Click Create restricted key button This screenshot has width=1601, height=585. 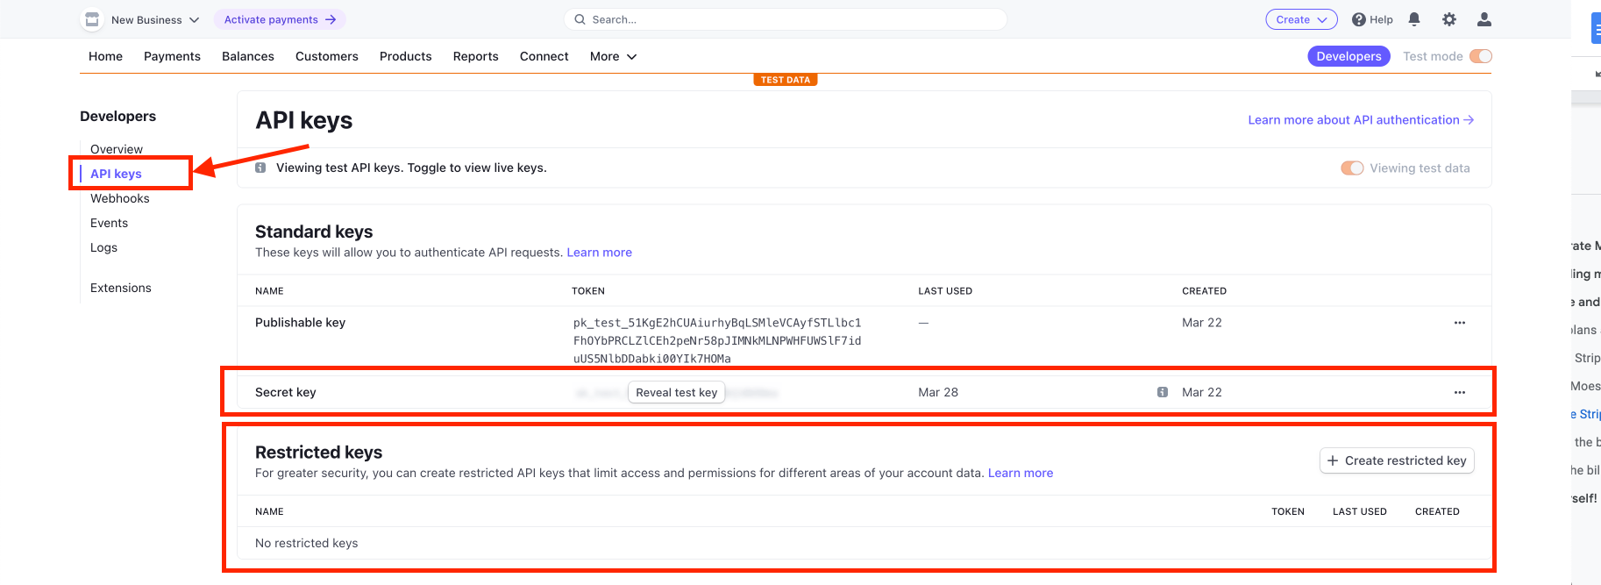pyautogui.click(x=1397, y=460)
